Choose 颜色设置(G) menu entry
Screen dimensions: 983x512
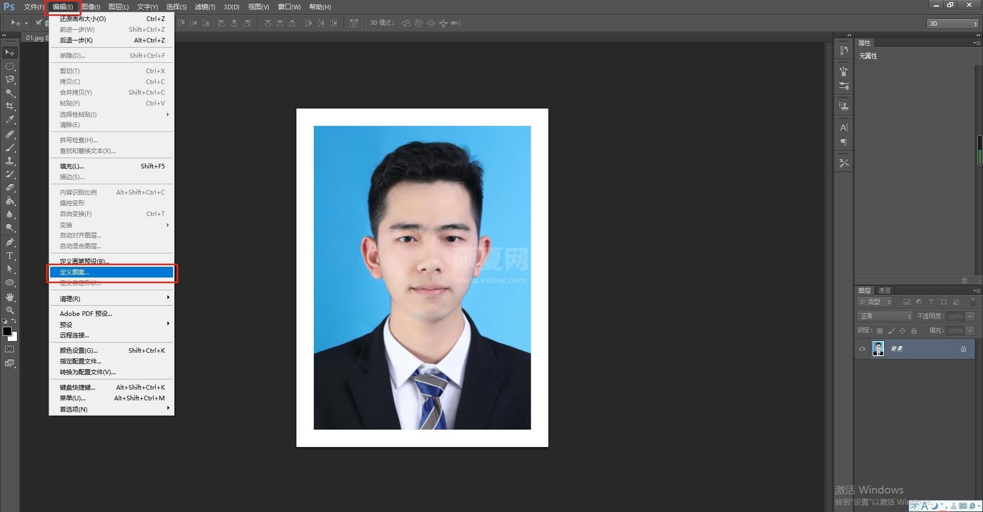[112, 351]
